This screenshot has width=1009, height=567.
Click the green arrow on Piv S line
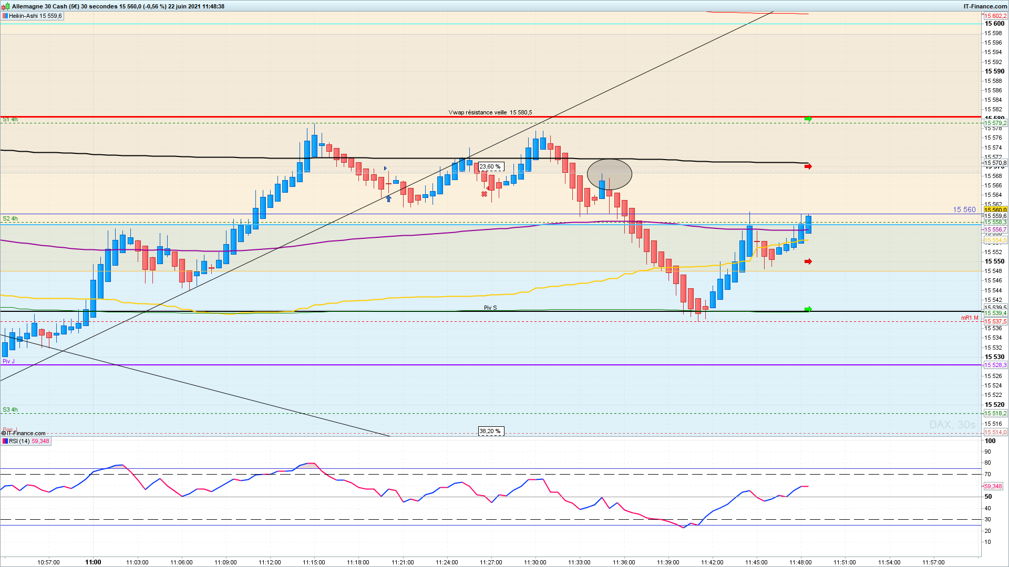tap(808, 309)
